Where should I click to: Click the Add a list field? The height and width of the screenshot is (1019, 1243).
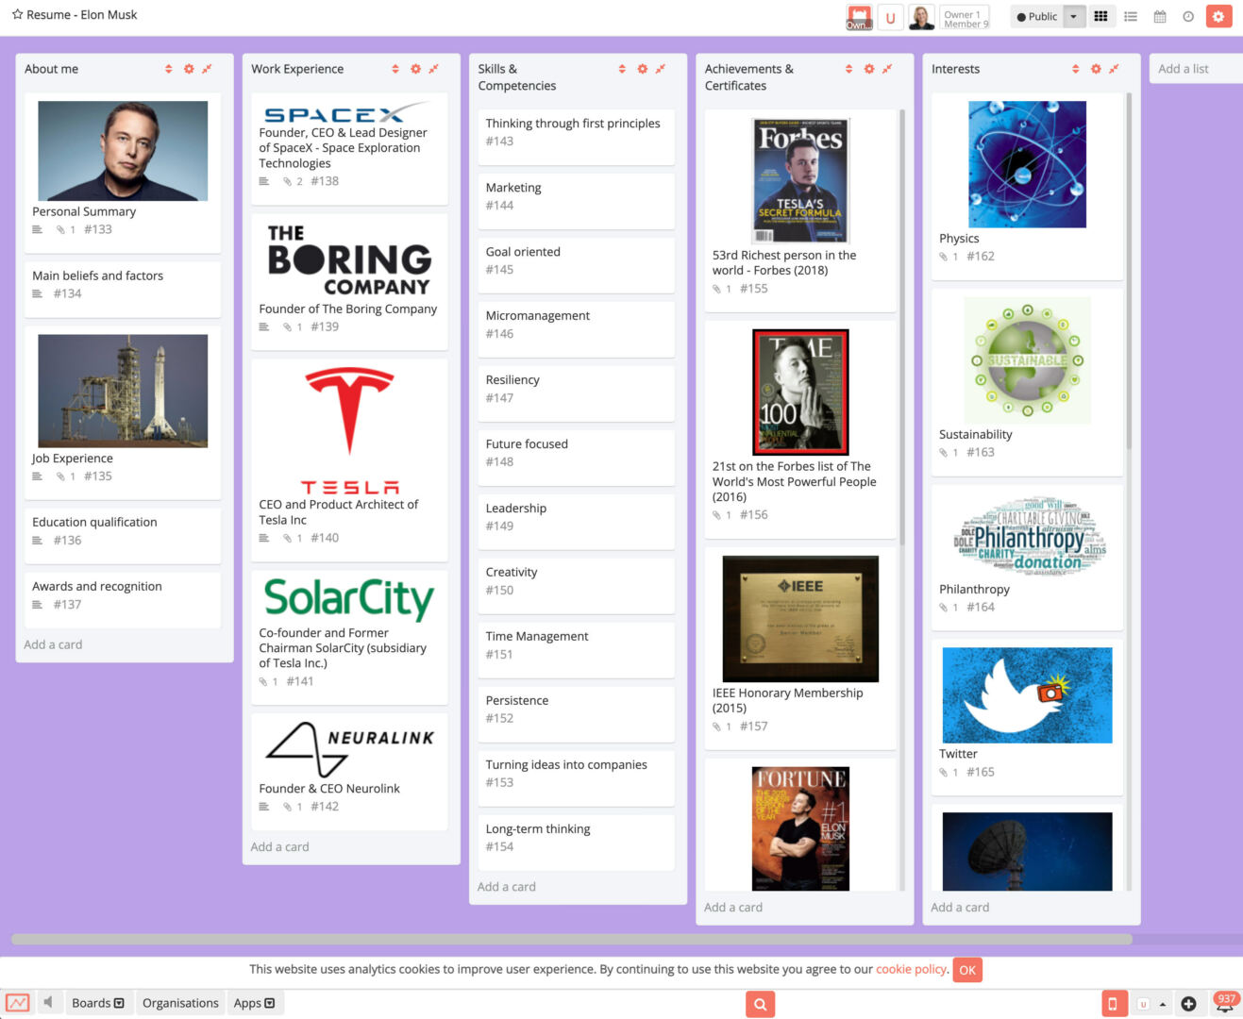pyautogui.click(x=1196, y=69)
